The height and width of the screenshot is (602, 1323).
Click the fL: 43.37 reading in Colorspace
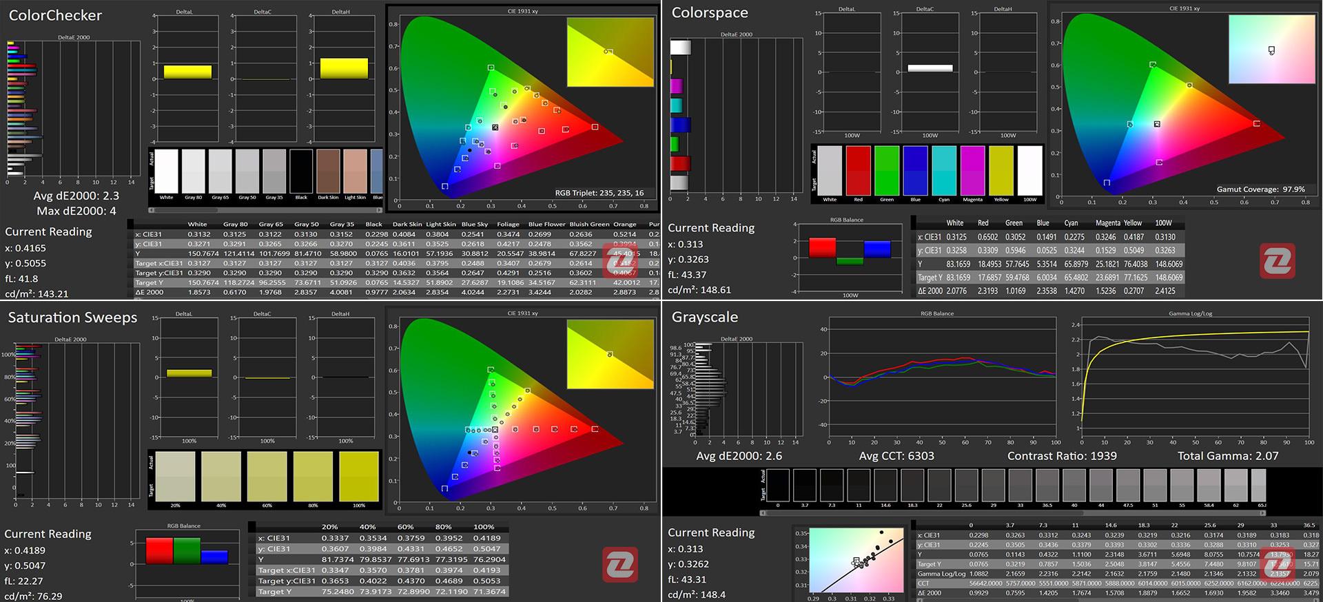pos(687,275)
